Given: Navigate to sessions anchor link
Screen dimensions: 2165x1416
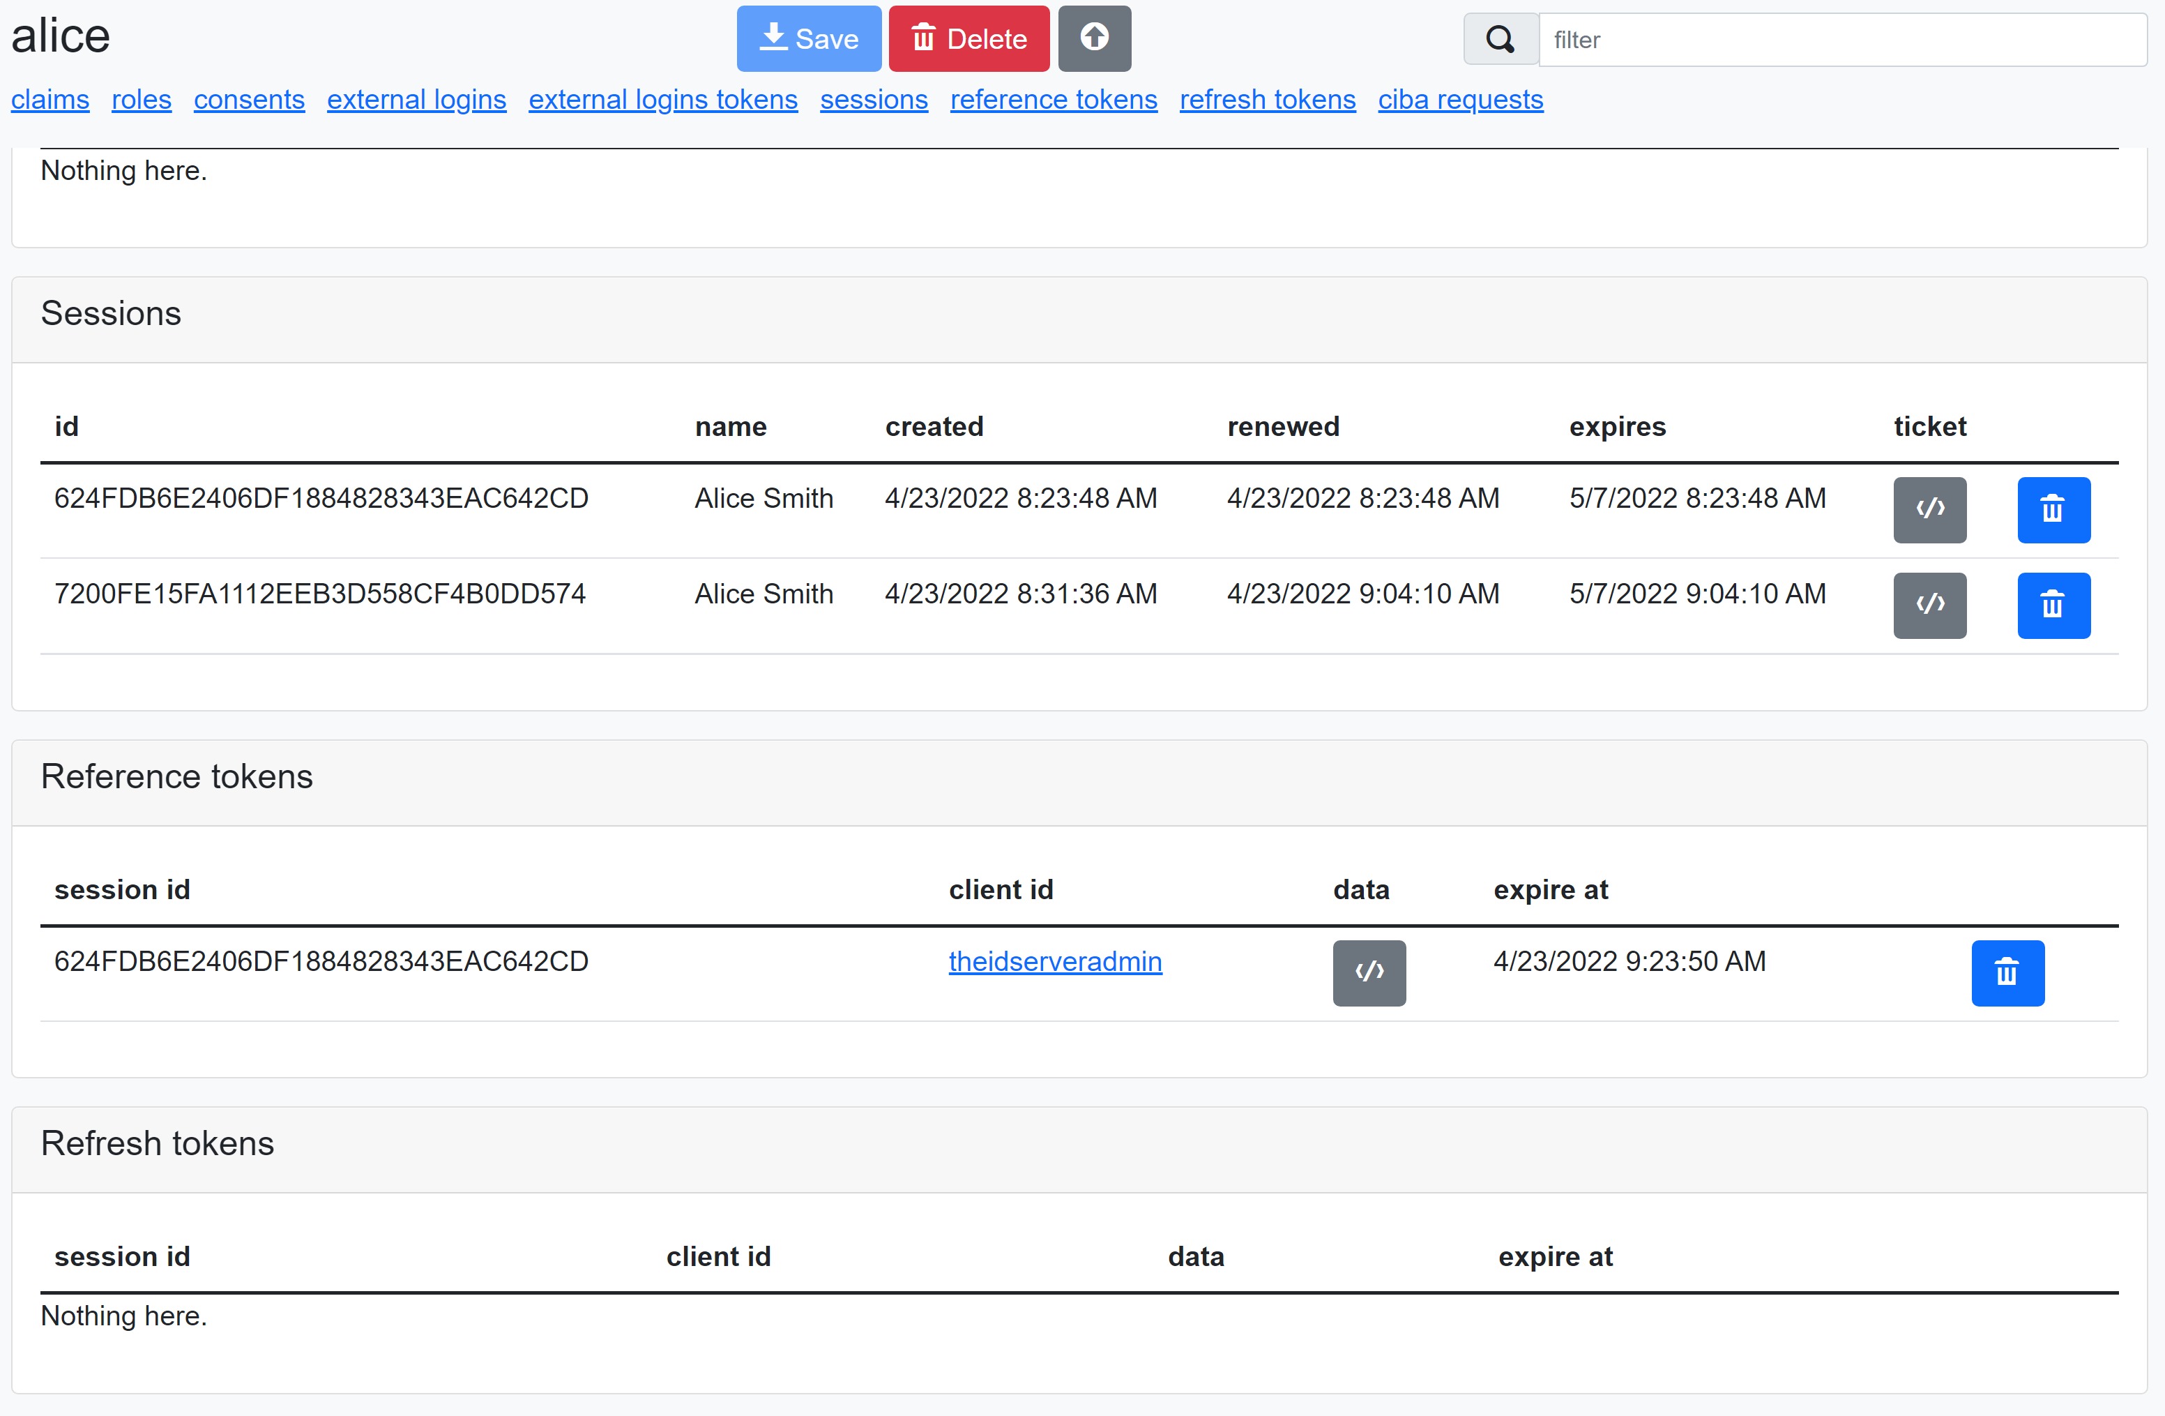Looking at the screenshot, I should point(874,99).
